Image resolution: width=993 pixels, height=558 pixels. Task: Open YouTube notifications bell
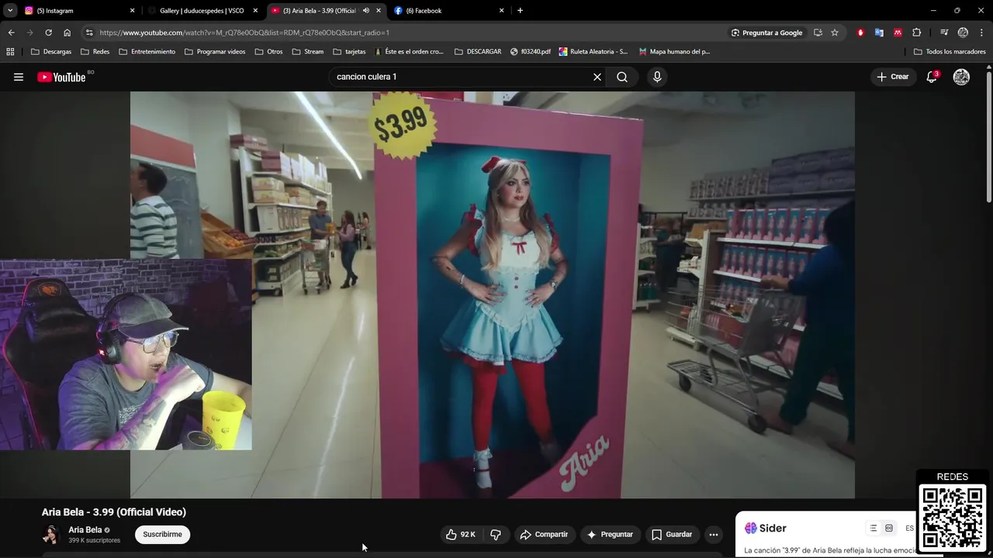point(932,77)
